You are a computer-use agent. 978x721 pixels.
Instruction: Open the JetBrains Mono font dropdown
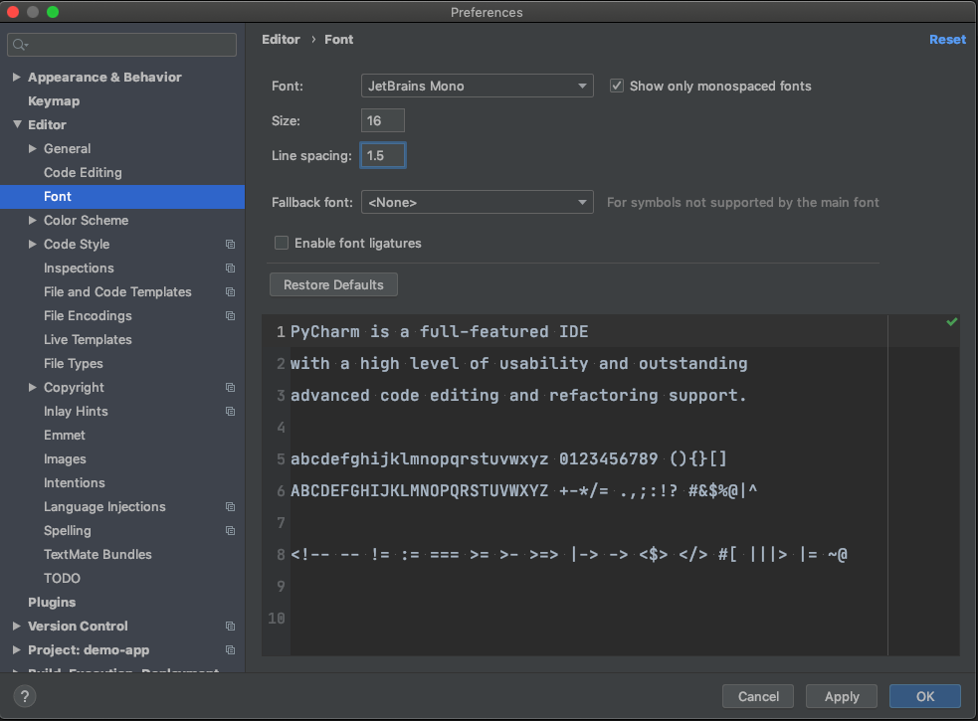[477, 86]
